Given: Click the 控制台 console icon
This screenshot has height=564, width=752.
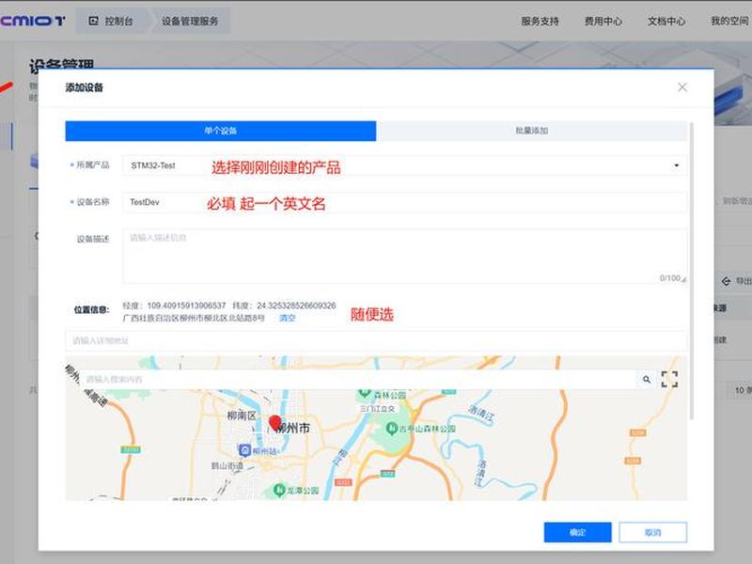Looking at the screenshot, I should [x=93, y=21].
